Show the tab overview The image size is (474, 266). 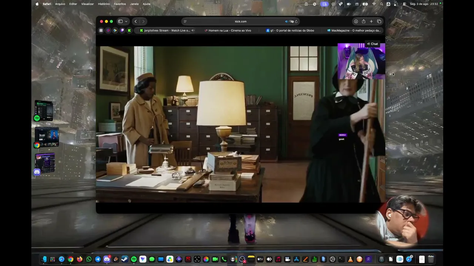(379, 21)
